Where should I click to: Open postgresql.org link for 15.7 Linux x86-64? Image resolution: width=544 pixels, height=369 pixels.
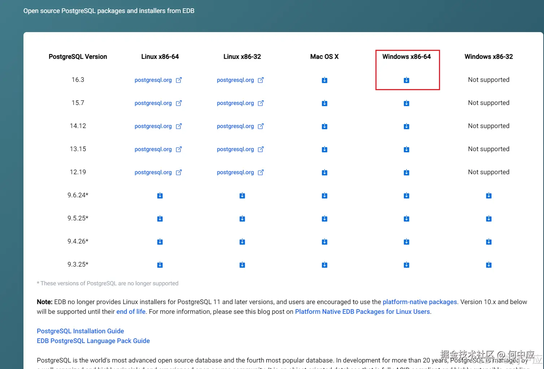(158, 103)
